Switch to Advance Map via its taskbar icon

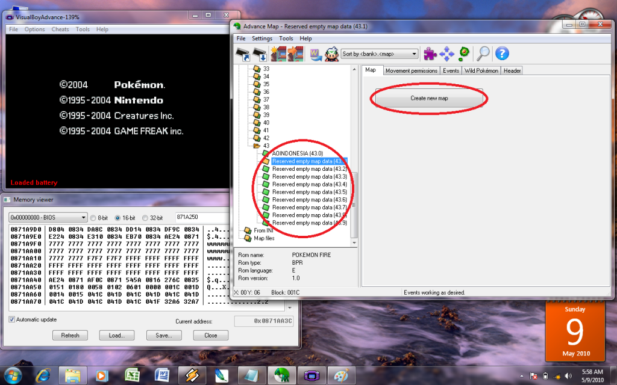tap(282, 375)
